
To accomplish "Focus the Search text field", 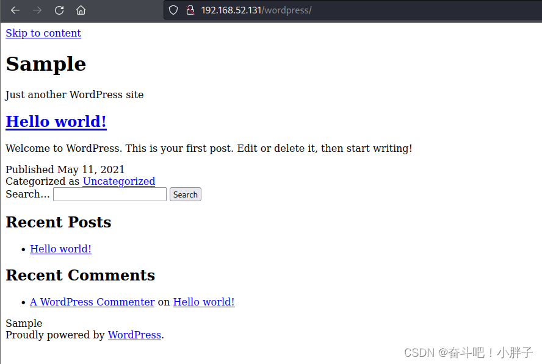I will 110,194.
